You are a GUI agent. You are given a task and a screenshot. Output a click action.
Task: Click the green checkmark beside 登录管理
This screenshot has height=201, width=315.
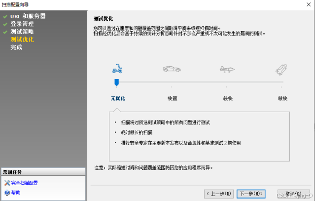click(5, 24)
